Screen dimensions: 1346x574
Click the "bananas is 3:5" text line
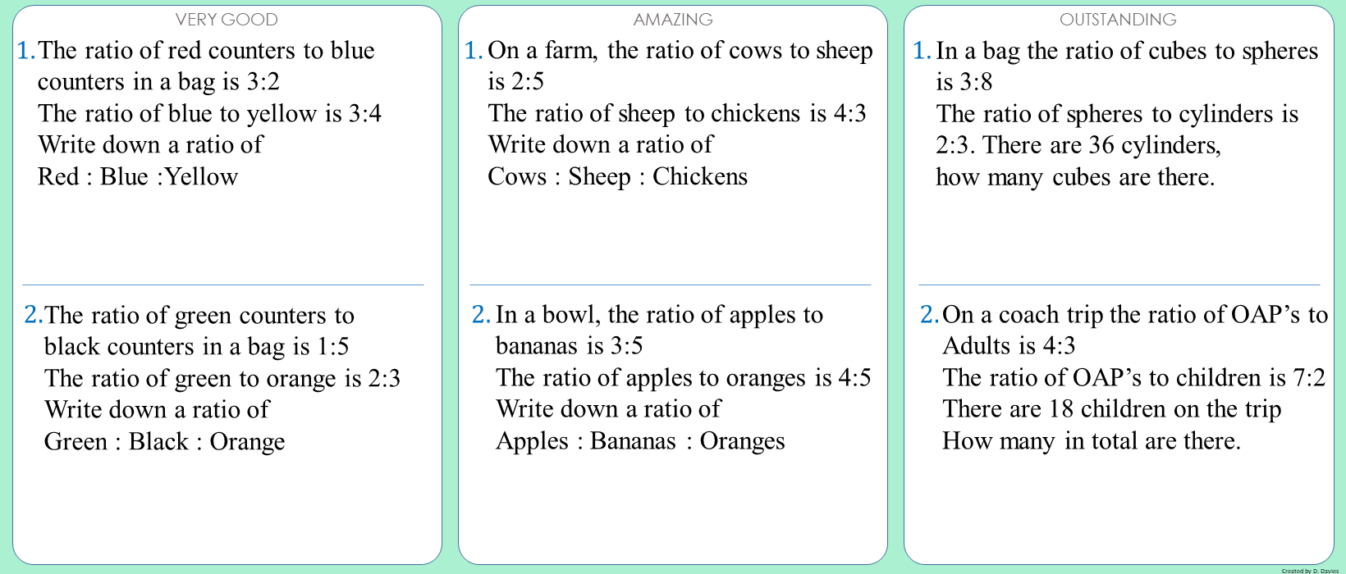point(570,347)
